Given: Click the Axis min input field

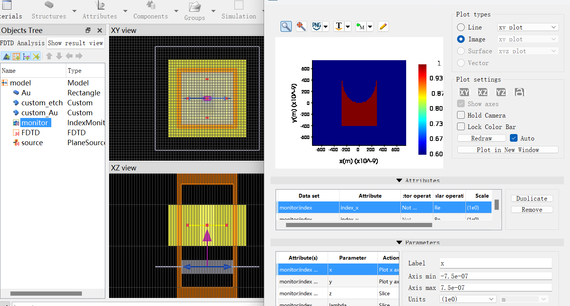Looking at the screenshot, I should (x=495, y=276).
